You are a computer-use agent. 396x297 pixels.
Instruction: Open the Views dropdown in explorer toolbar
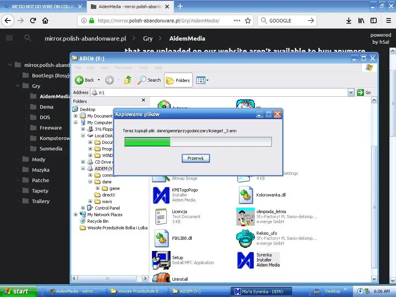202,80
